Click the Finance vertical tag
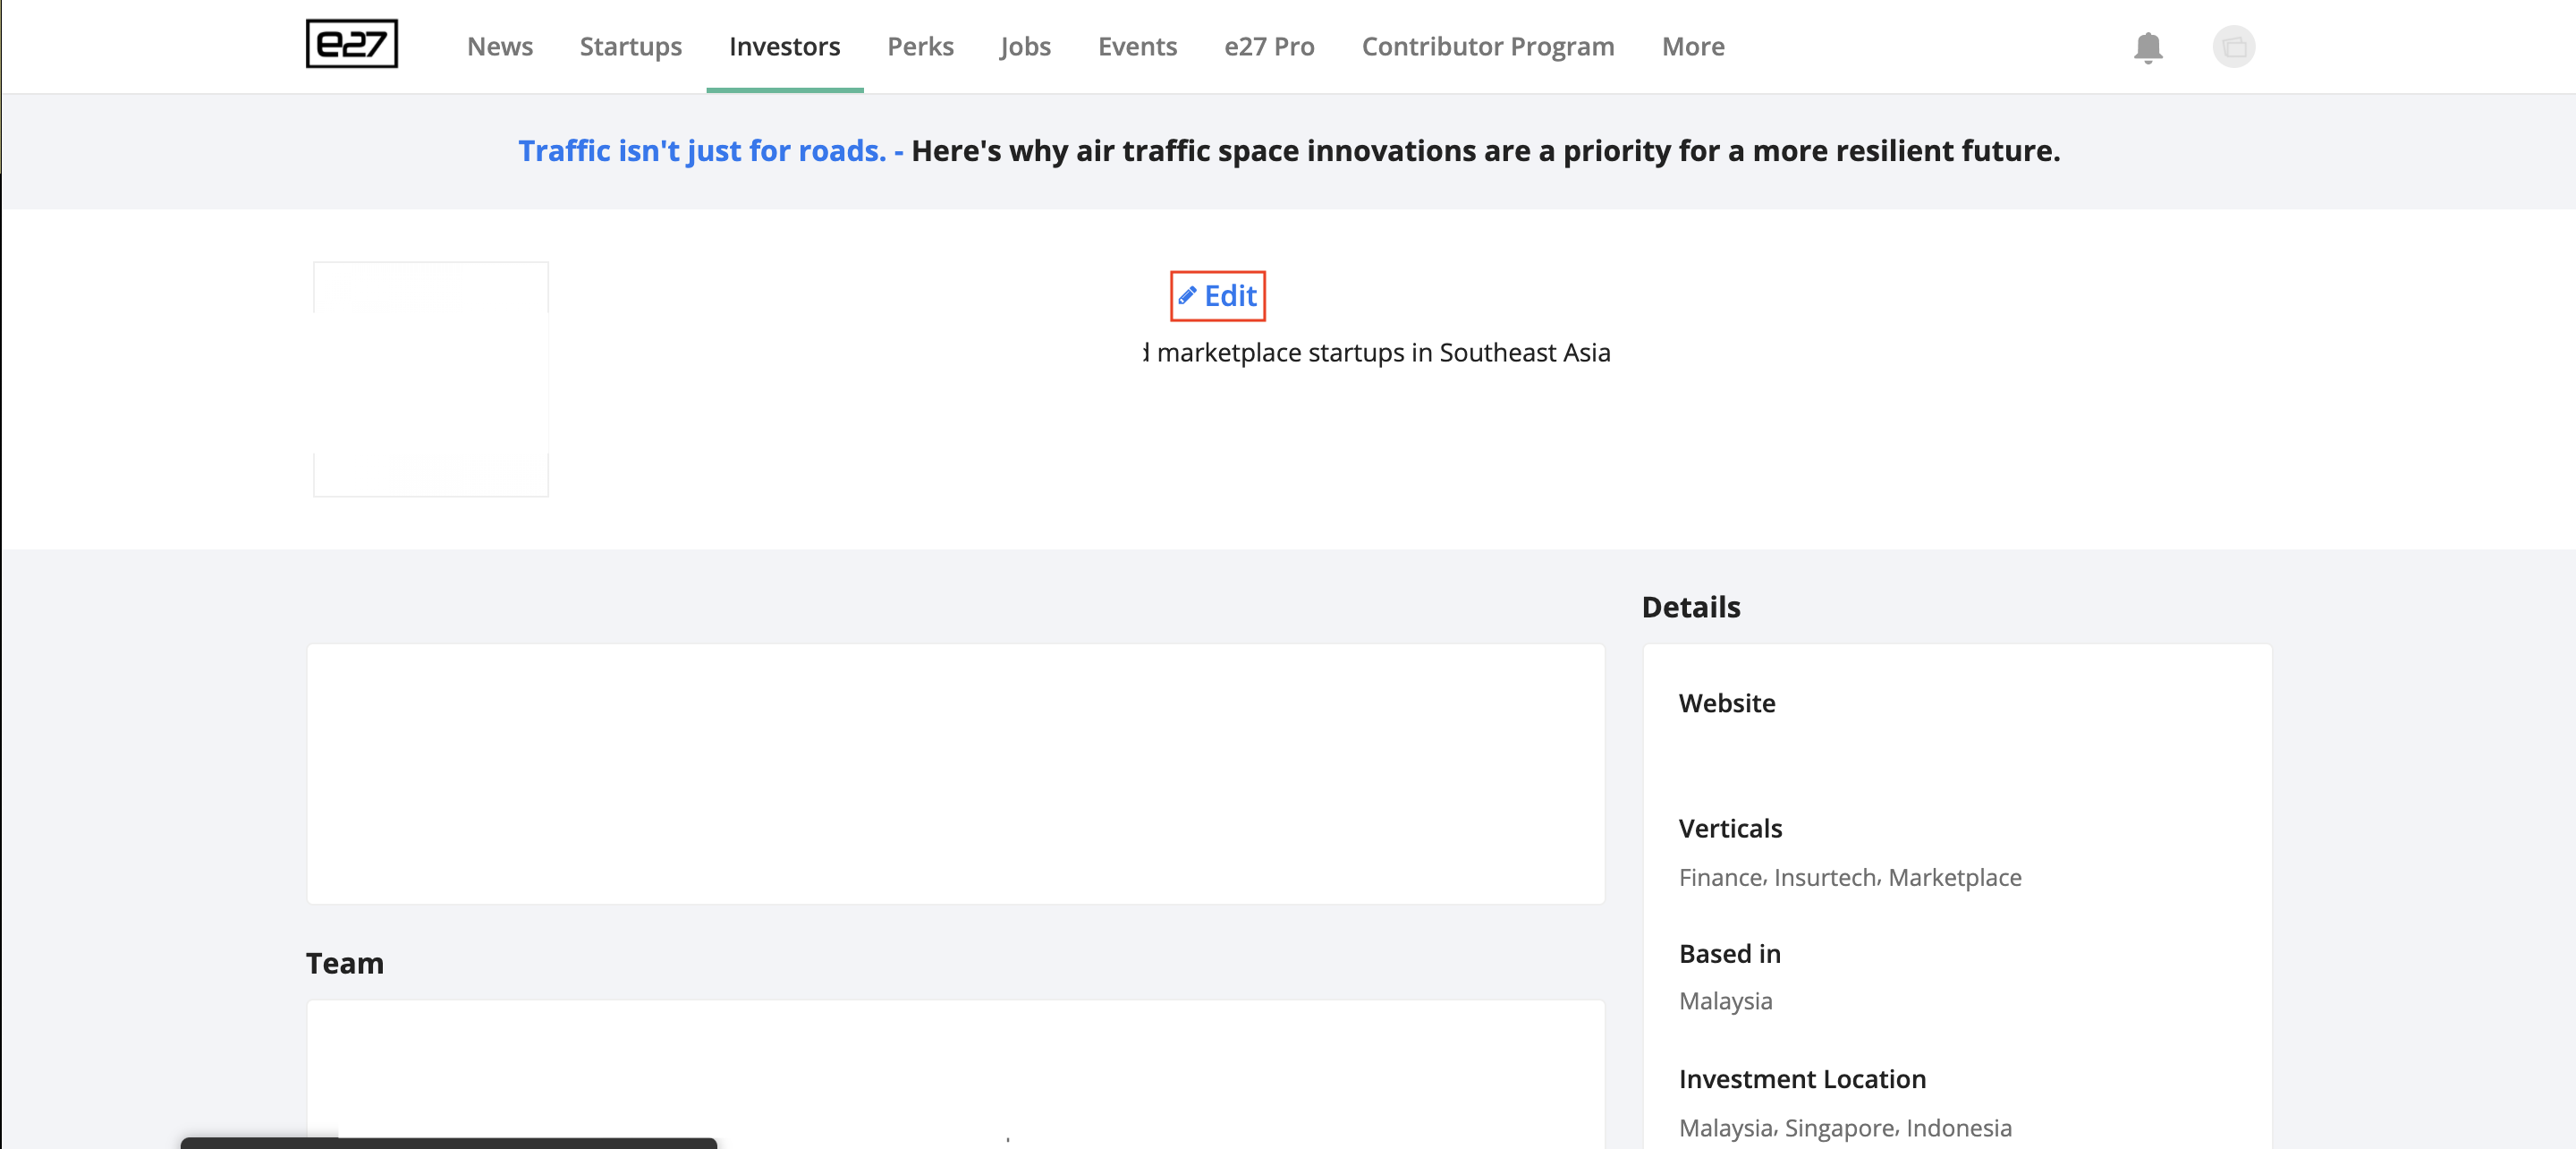This screenshot has width=2576, height=1149. tap(1720, 878)
